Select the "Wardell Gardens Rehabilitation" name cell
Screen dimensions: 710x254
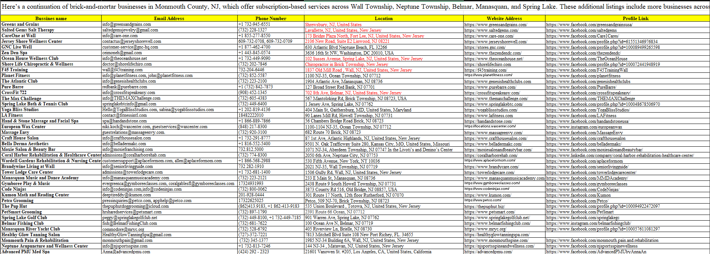[51, 161]
